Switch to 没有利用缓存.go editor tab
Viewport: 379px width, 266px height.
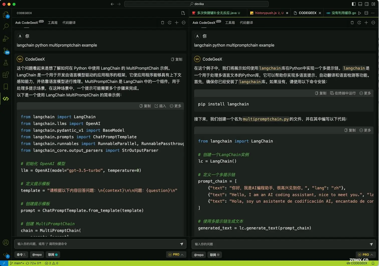(341, 13)
